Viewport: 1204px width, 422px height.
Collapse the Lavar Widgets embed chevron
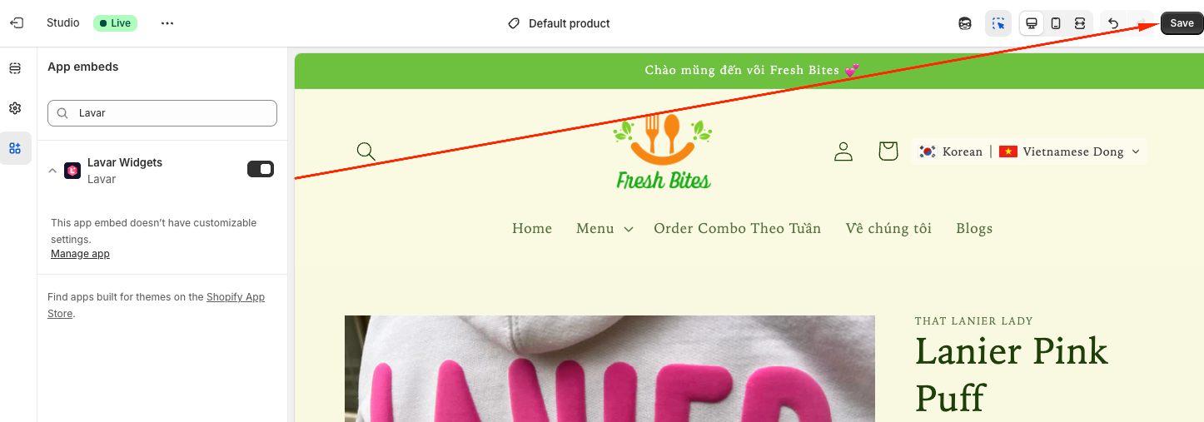(52, 170)
